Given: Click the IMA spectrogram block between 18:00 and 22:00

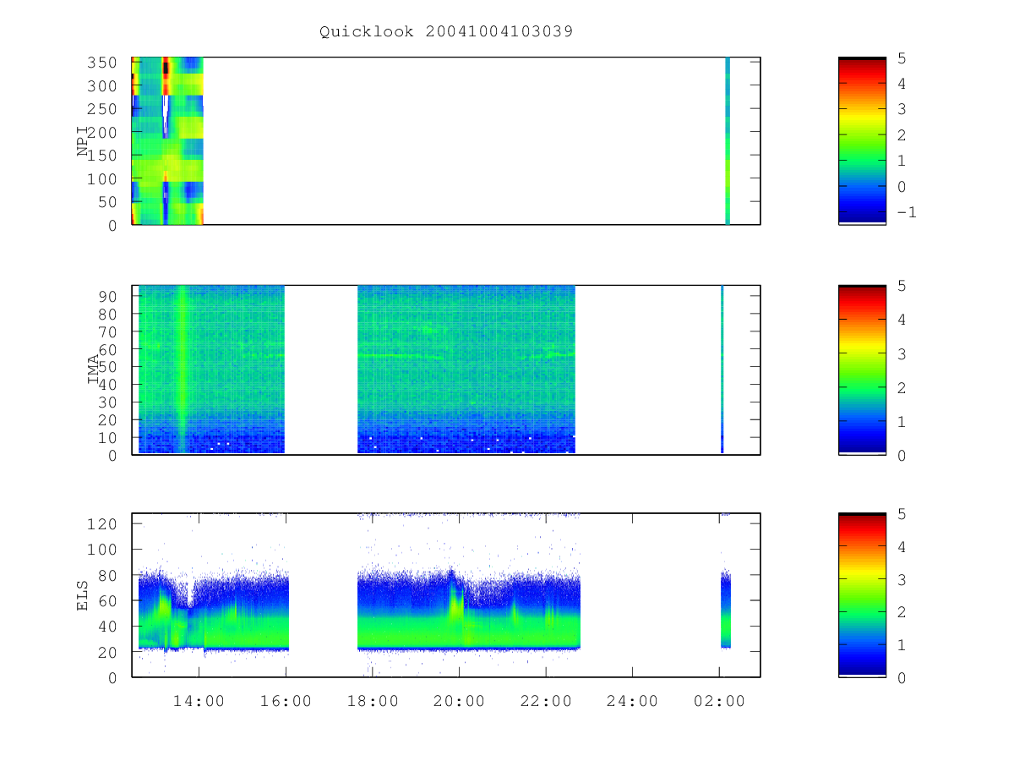Looking at the screenshot, I should (466, 370).
